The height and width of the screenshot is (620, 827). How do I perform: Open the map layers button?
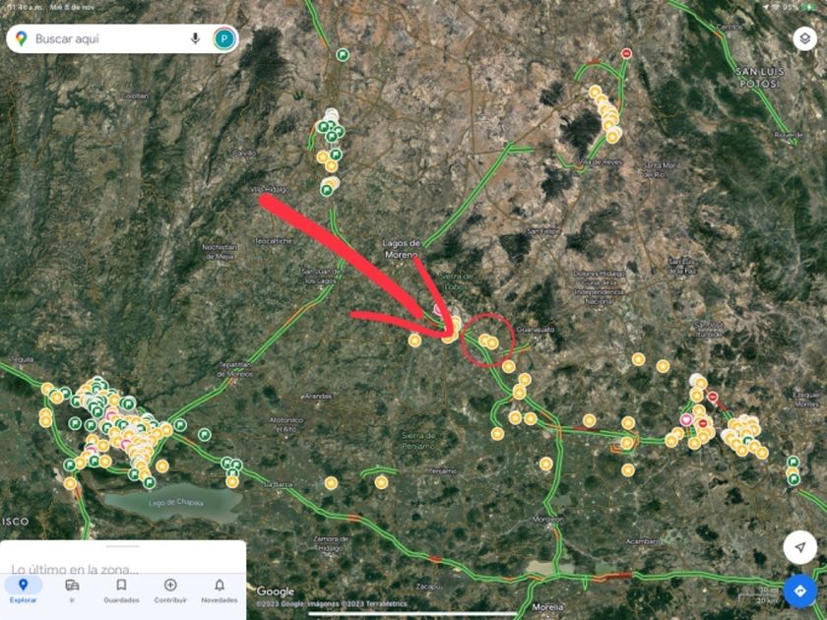point(804,38)
